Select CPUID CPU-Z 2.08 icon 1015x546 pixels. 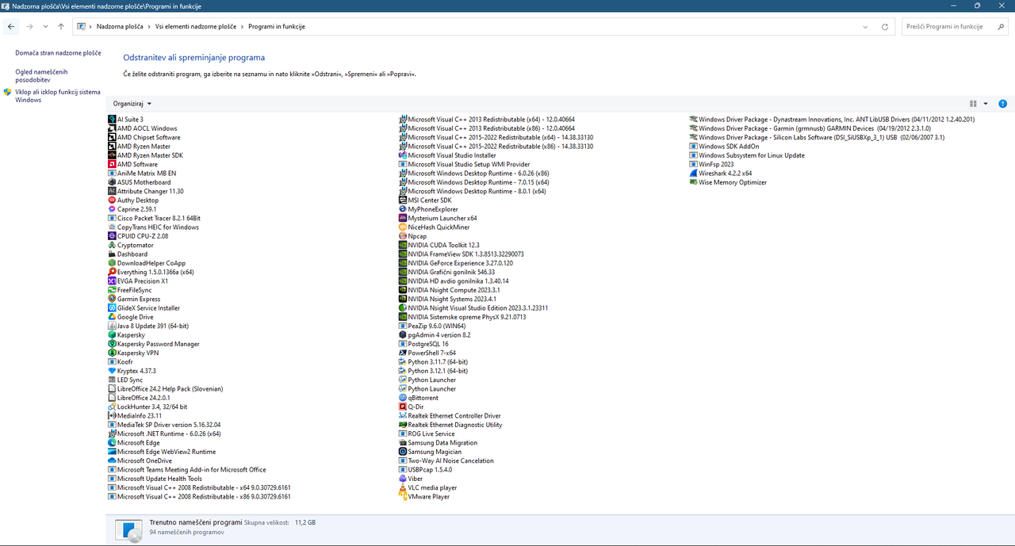coord(111,236)
